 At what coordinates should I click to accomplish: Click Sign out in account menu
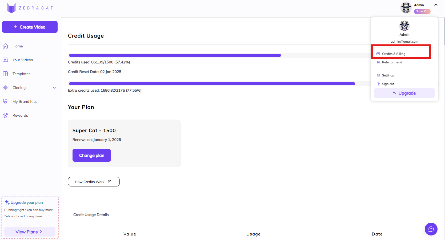(x=404, y=84)
